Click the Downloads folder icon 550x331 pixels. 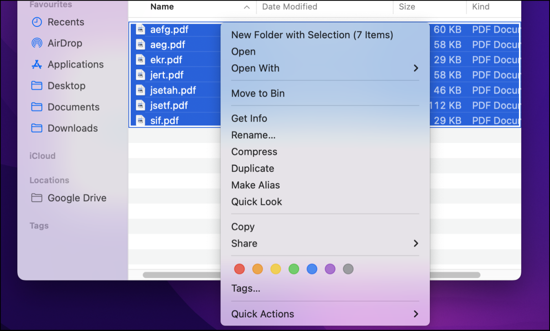point(37,128)
